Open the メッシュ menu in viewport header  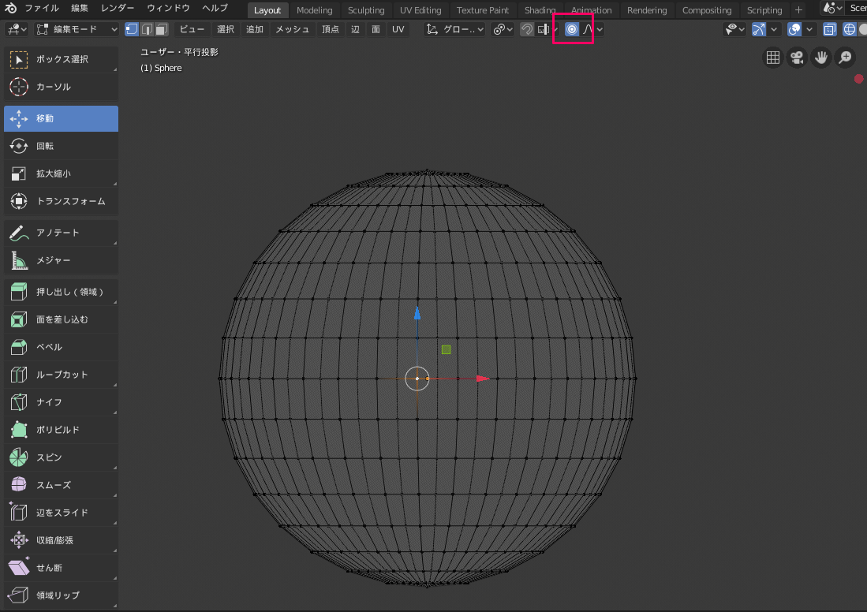pyautogui.click(x=292, y=29)
